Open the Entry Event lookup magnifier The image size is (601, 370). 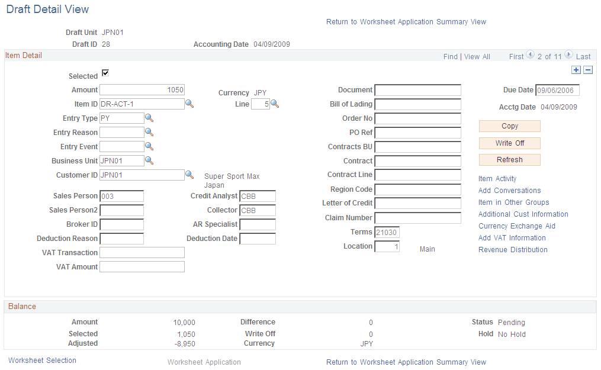[x=149, y=146]
